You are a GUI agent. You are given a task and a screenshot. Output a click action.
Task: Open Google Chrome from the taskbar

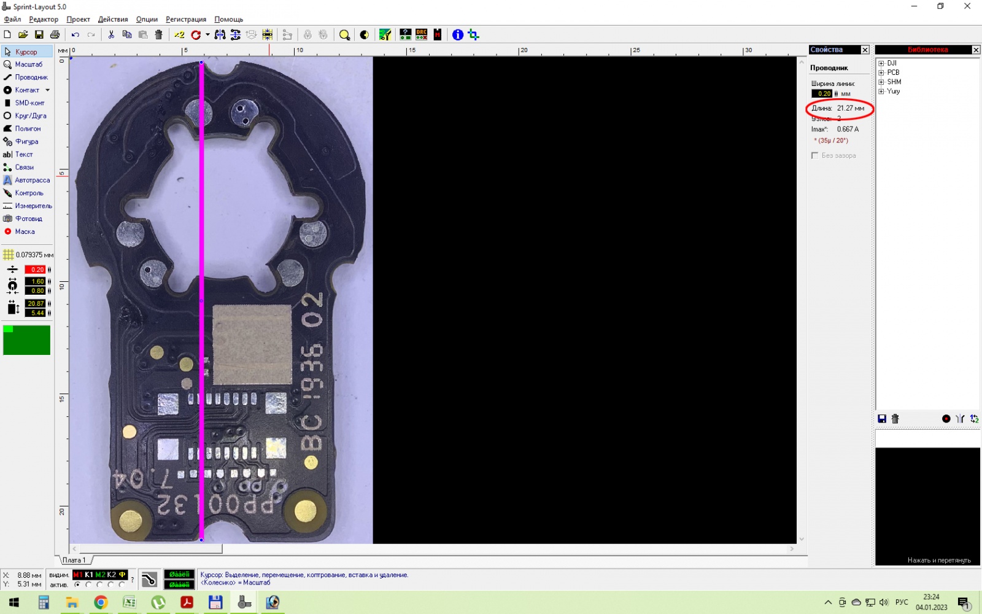coord(101,602)
